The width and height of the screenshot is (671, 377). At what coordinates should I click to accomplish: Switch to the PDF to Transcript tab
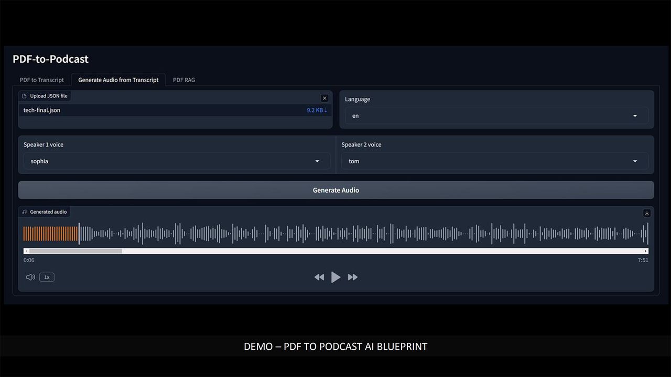[42, 80]
